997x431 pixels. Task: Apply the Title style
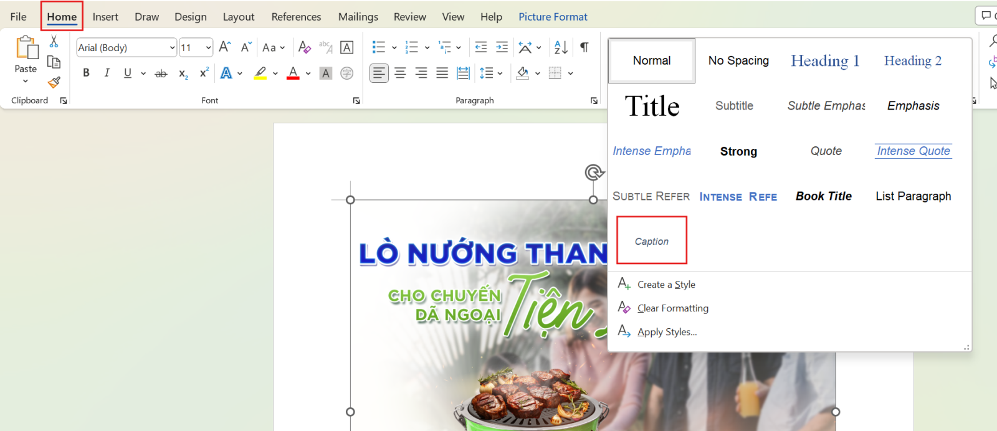[x=652, y=106]
